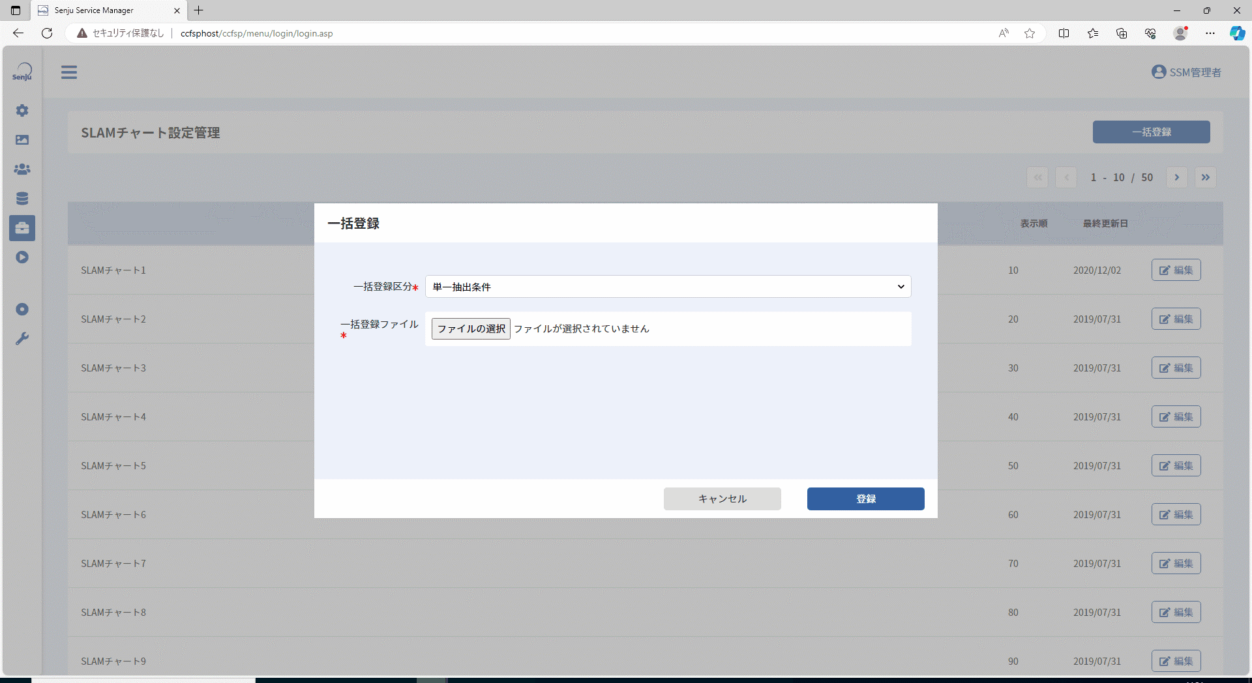Image resolution: width=1252 pixels, height=683 pixels.
Task: Expand the 一括登録区分 dropdown
Action: tap(668, 287)
